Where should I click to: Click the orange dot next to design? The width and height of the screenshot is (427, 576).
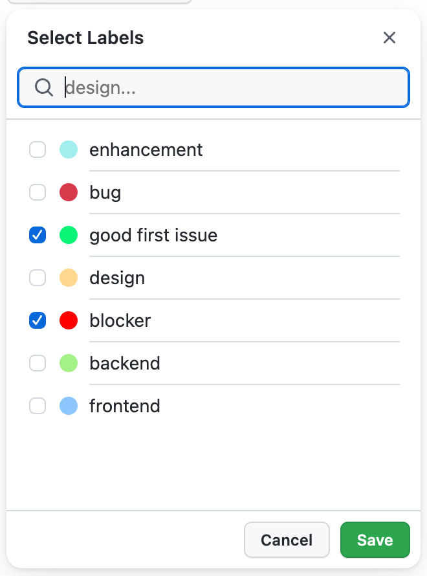69,278
